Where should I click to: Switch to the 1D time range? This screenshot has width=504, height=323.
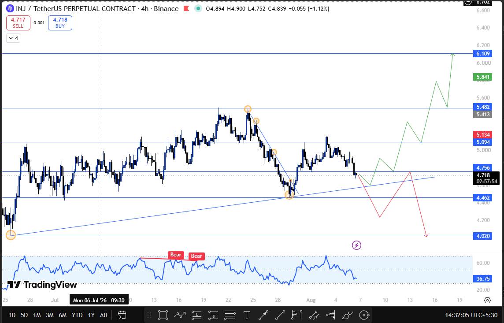[12, 315]
